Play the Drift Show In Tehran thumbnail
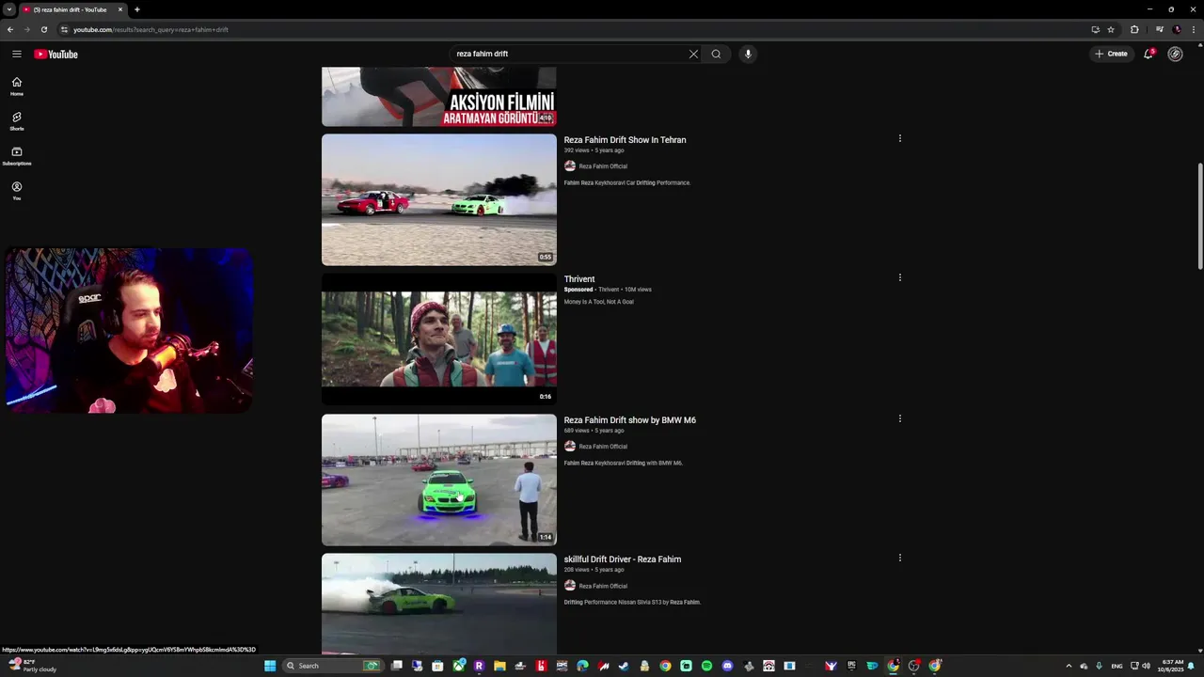 click(x=439, y=199)
